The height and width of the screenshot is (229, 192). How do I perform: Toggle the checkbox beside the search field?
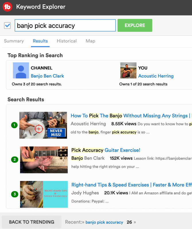[7, 25]
